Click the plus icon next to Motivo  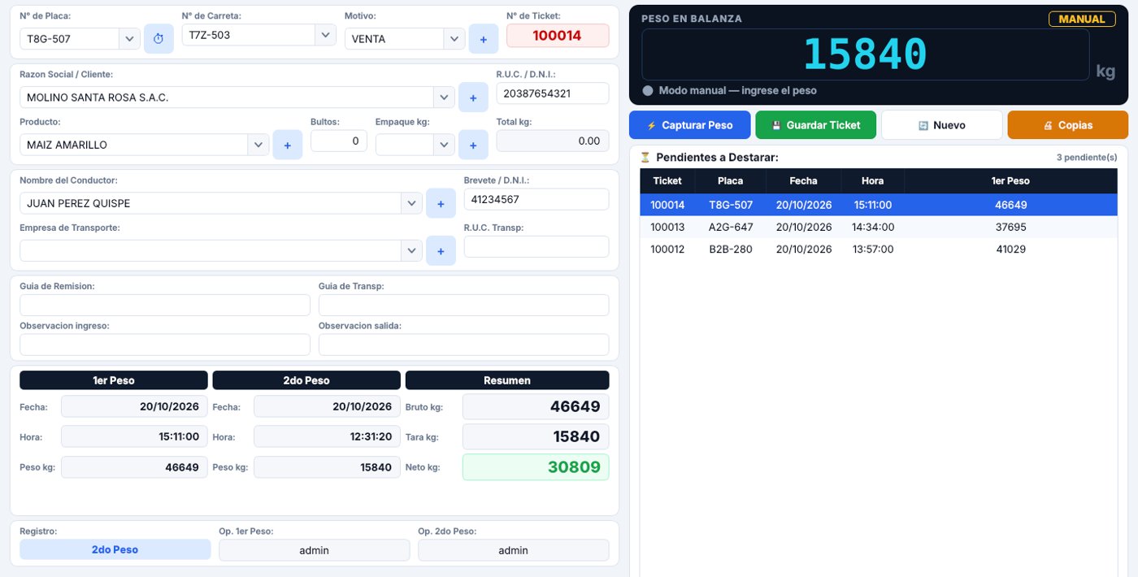coord(484,38)
